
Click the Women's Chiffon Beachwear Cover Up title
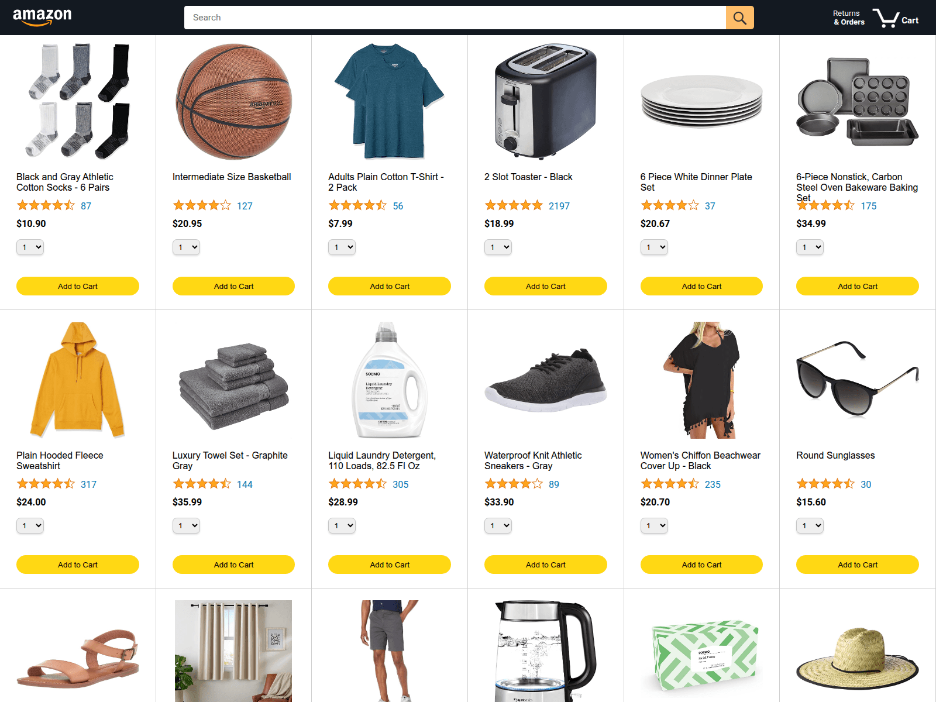click(x=700, y=460)
